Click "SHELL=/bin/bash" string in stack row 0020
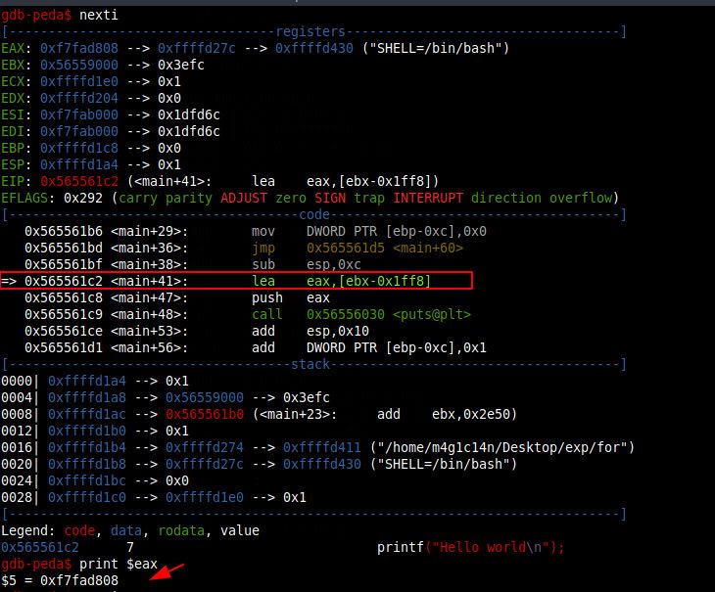The height and width of the screenshot is (592, 715). point(444,465)
